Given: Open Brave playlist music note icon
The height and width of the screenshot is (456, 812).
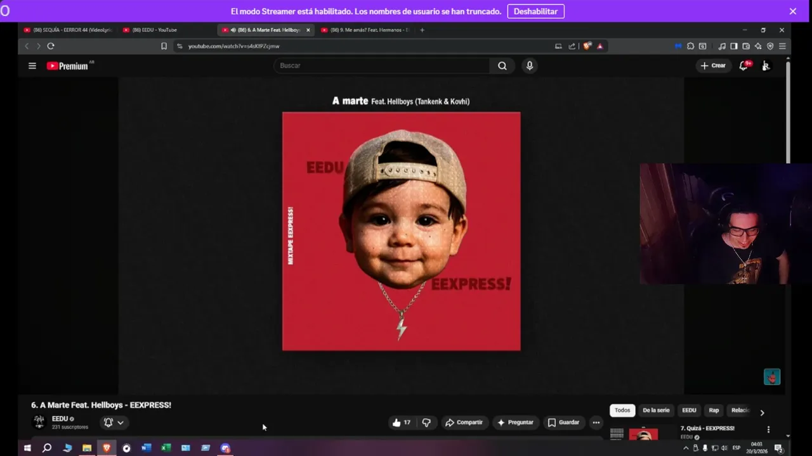Looking at the screenshot, I should [722, 46].
